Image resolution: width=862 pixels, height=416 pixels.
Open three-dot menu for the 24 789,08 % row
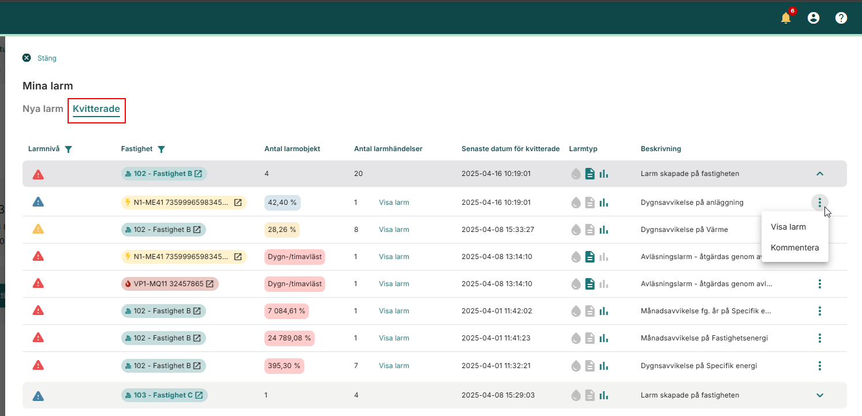pos(820,338)
